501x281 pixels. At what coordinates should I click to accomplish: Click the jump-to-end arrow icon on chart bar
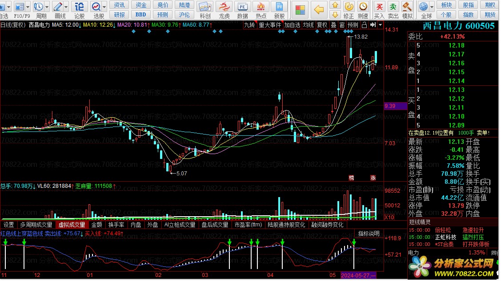[x=373, y=25]
